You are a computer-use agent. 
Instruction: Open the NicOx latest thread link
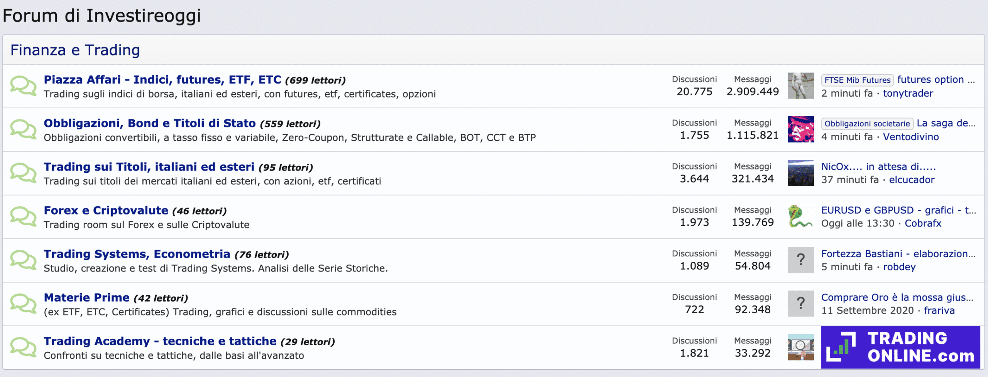(878, 167)
